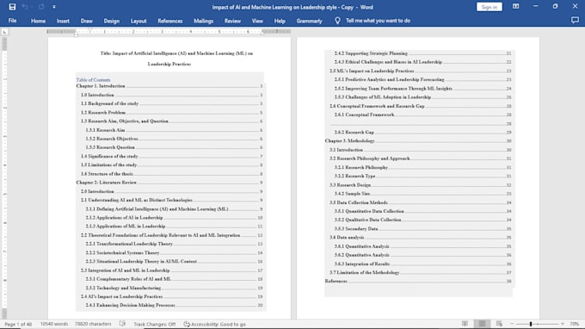The width and height of the screenshot is (585, 329).
Task: Open spelling and proofing status icon
Action: pos(122,324)
